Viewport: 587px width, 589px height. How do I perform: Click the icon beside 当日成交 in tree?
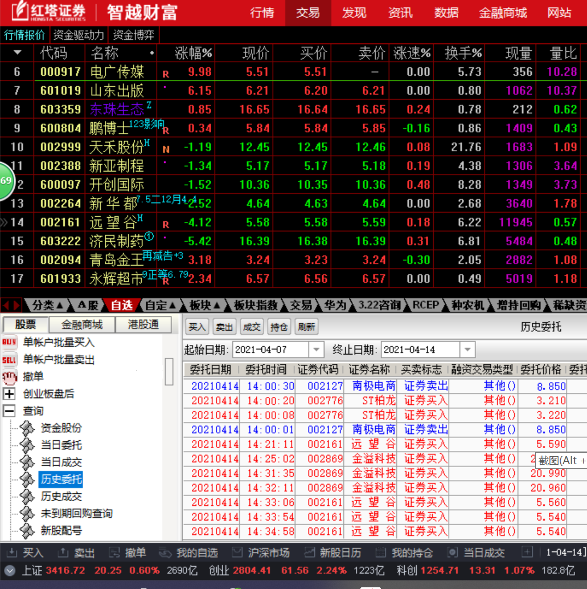pyautogui.click(x=27, y=462)
